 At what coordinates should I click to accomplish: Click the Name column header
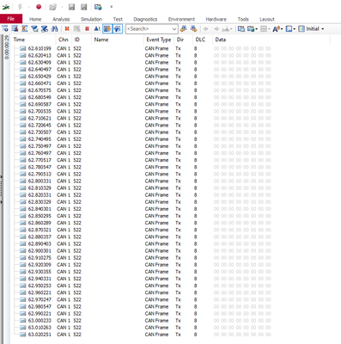(118, 40)
